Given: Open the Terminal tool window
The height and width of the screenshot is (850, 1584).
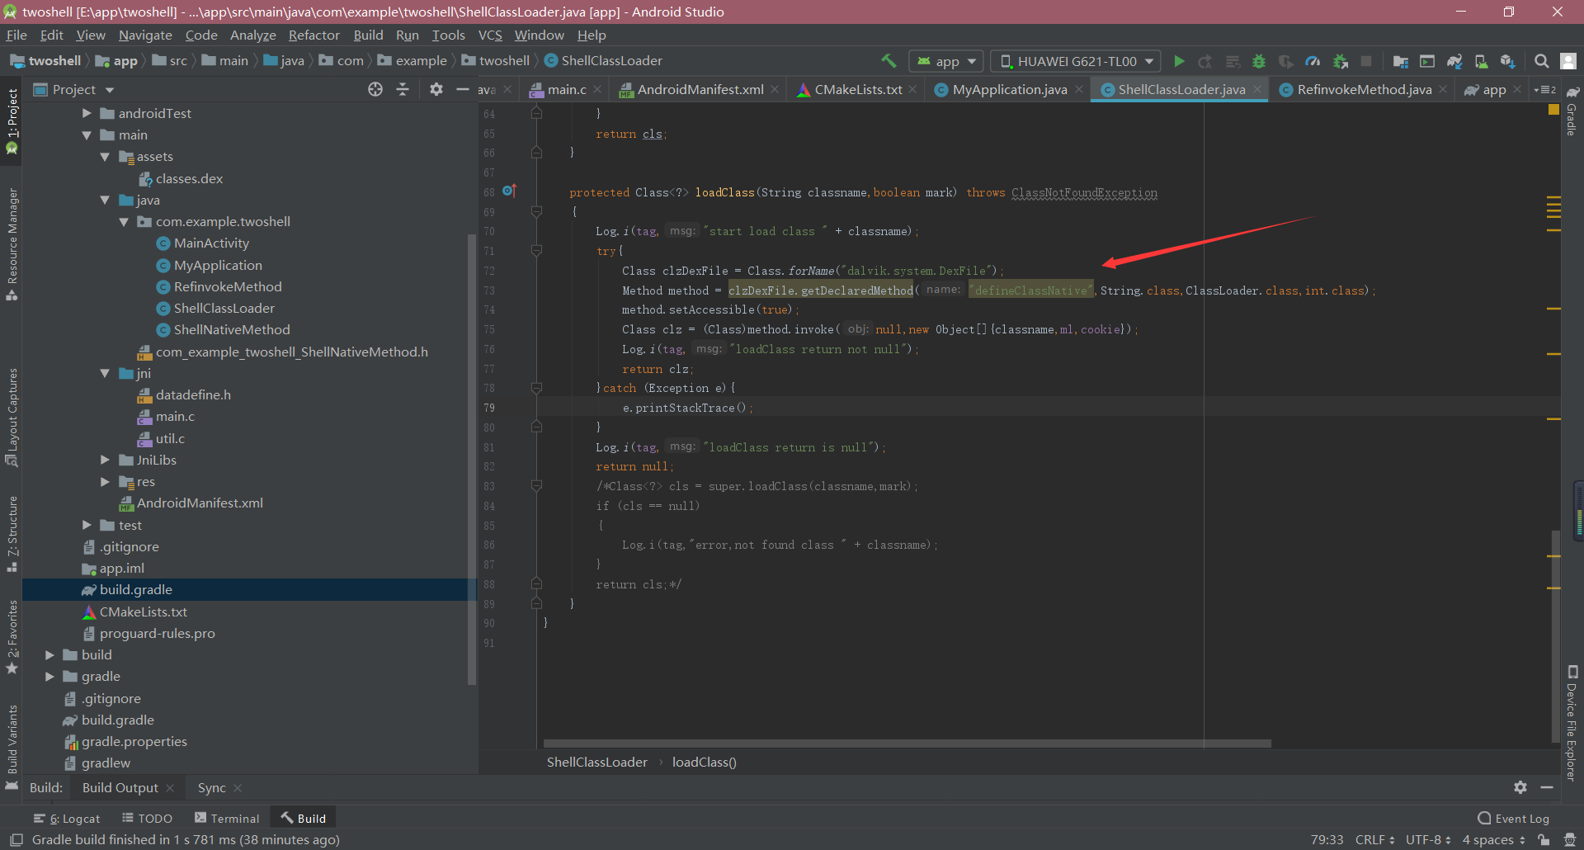Looking at the screenshot, I should (227, 818).
